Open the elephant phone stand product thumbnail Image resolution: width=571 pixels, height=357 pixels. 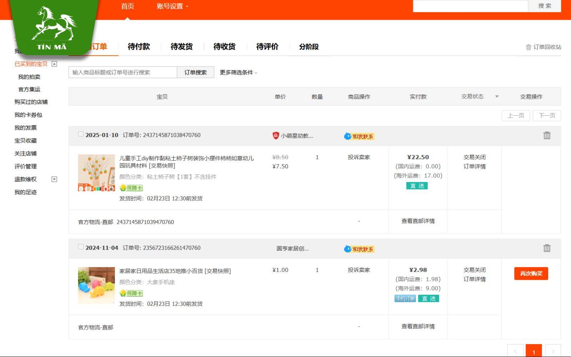click(x=96, y=286)
